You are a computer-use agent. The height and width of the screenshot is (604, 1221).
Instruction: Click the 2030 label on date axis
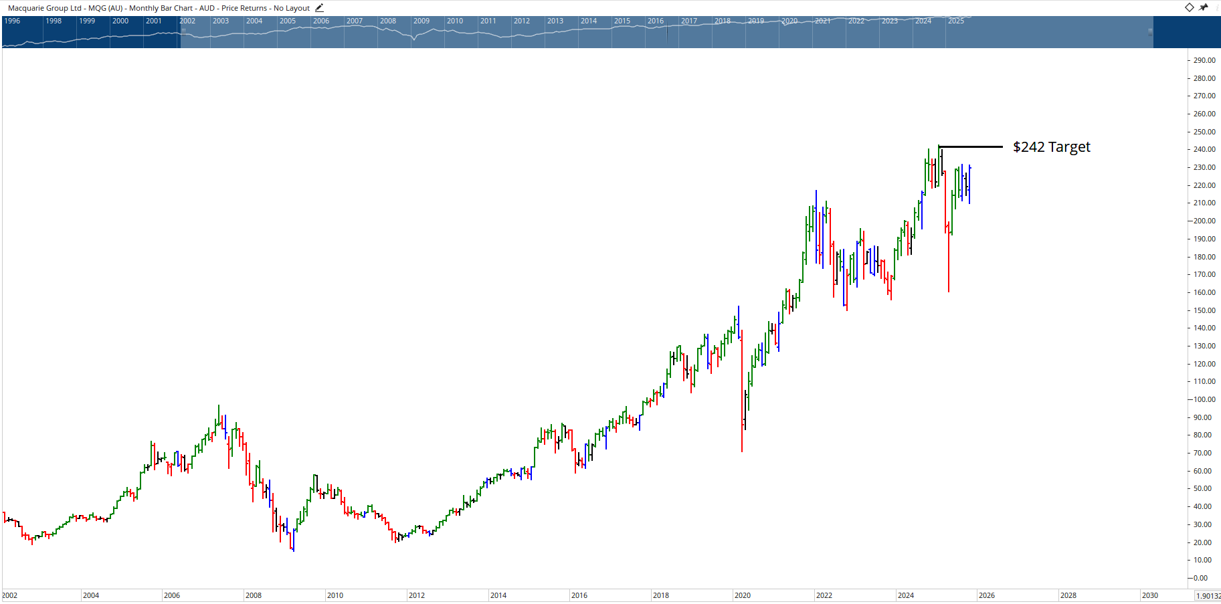[x=1149, y=595]
